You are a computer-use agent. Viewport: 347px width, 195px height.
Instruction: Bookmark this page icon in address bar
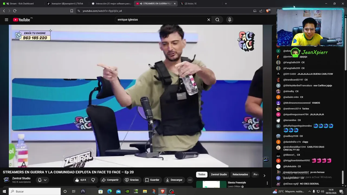tap(72, 11)
